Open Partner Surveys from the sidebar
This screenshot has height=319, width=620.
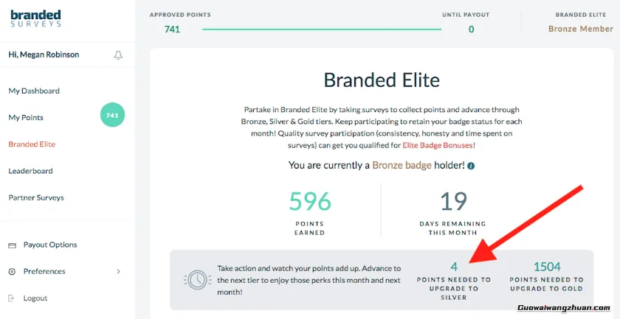(36, 197)
